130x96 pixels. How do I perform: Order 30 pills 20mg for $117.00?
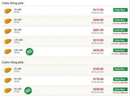[120, 10]
